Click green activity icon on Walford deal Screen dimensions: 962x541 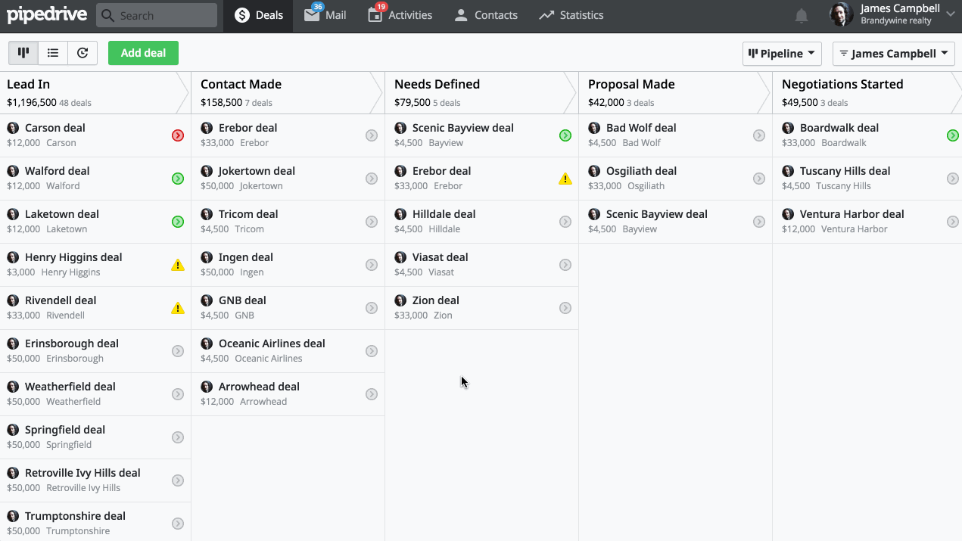point(178,179)
